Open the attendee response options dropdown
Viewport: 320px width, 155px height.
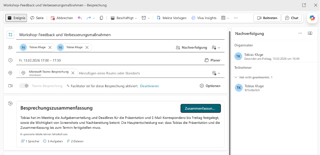coord(216,47)
